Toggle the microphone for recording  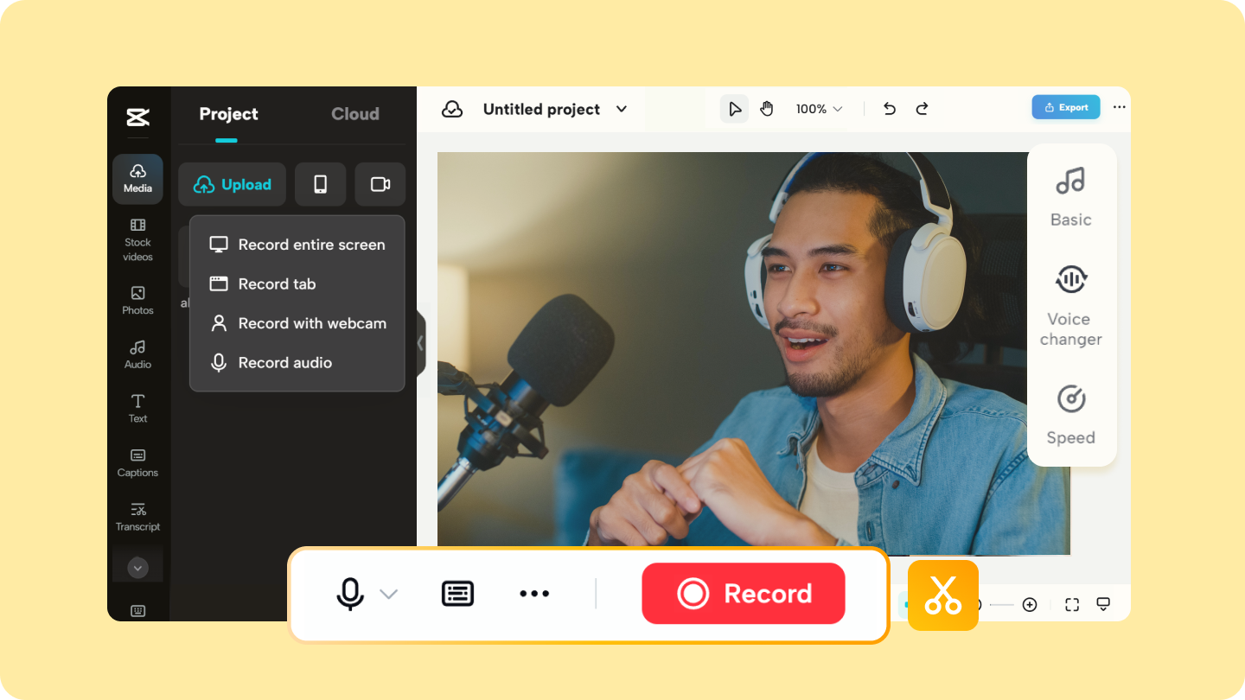(349, 594)
